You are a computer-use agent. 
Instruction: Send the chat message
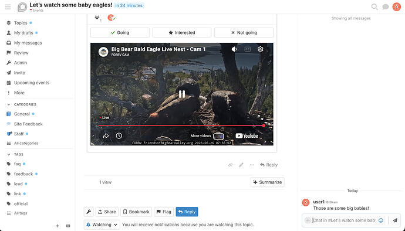click(x=395, y=220)
